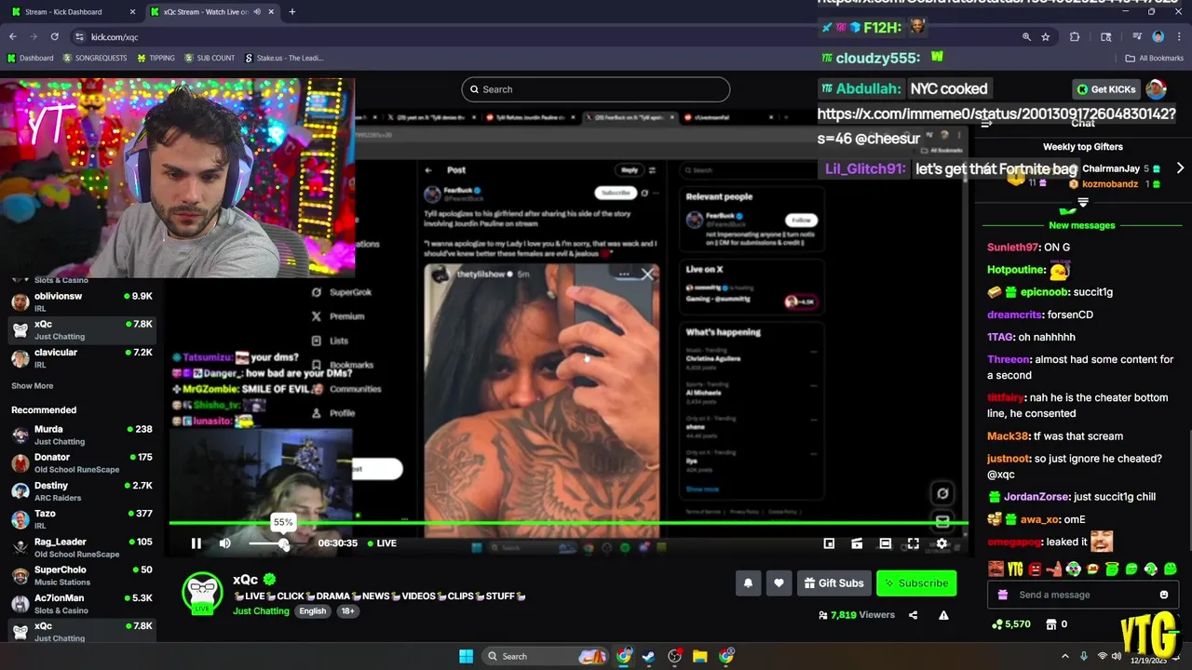
Task: Open the shop icon showing 0
Action: pyautogui.click(x=1057, y=624)
